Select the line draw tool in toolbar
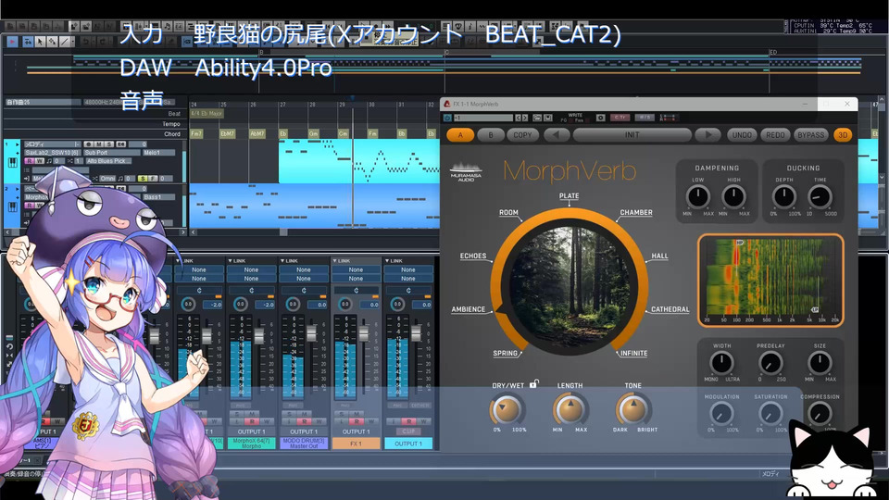The width and height of the screenshot is (889, 500). pyautogui.click(x=65, y=42)
